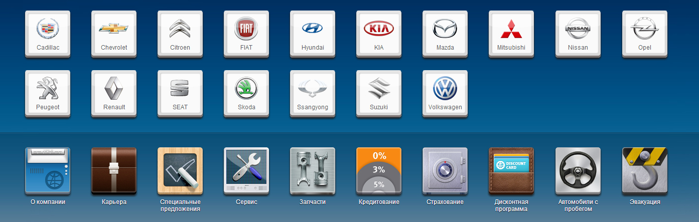The width and height of the screenshot is (699, 222).
Task: Open the Renault brand tile
Action: click(114, 93)
